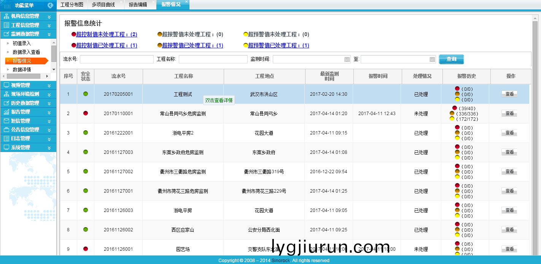Click the 报告管理 chart icon

(x=6, y=112)
